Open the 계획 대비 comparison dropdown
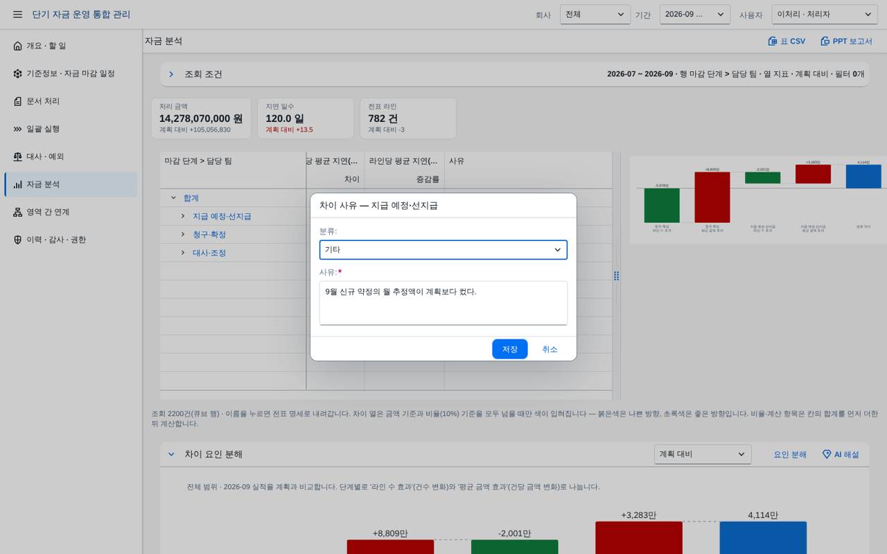 (x=703, y=454)
